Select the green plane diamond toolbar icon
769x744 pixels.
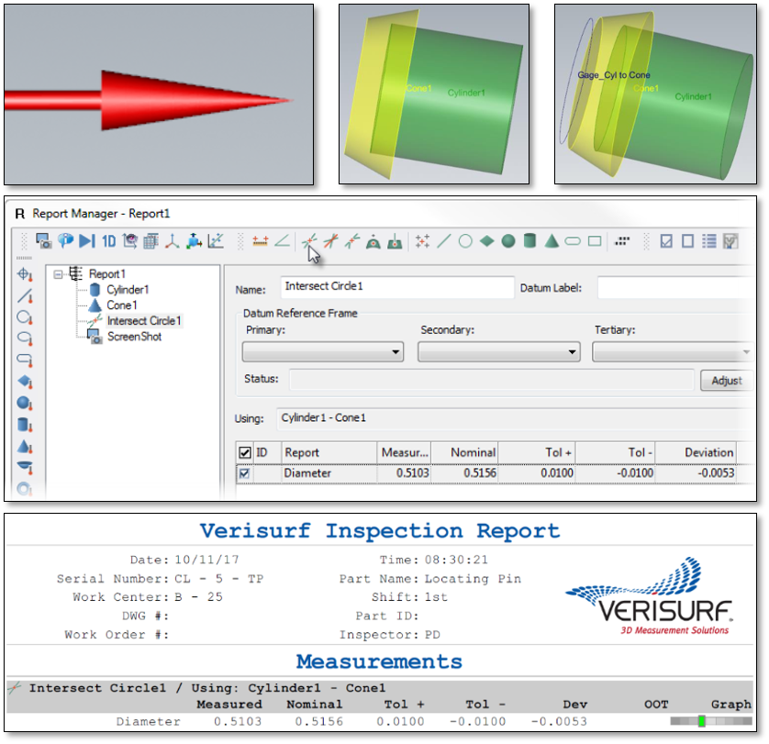click(x=486, y=240)
